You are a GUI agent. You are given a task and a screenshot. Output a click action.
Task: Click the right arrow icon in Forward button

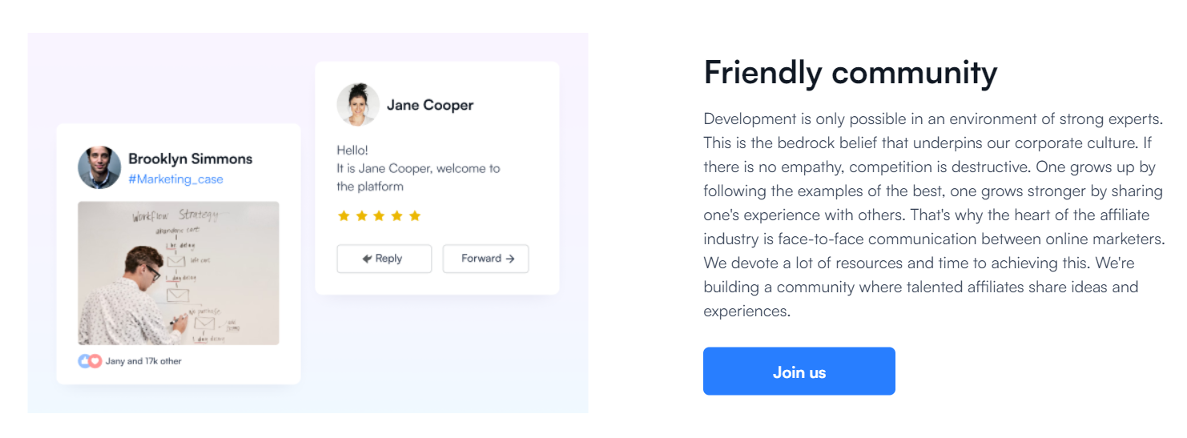point(510,259)
